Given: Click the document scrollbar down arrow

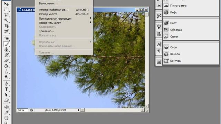Looking at the screenshot, I should (x=146, y=106).
